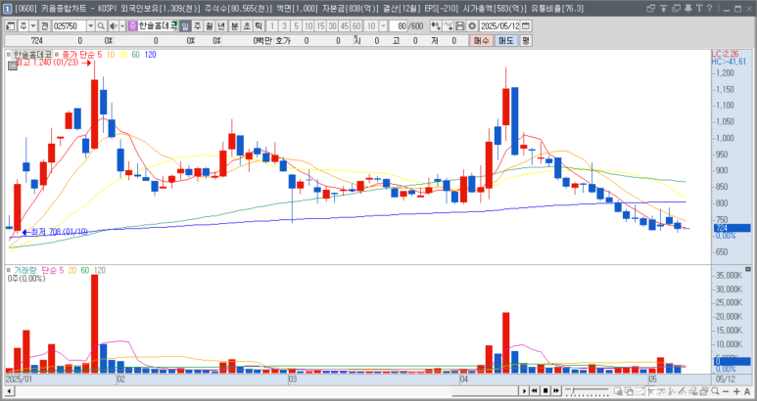The width and height of the screenshot is (757, 401).
Task: Open help with the question mark icon
Action: pos(709,8)
